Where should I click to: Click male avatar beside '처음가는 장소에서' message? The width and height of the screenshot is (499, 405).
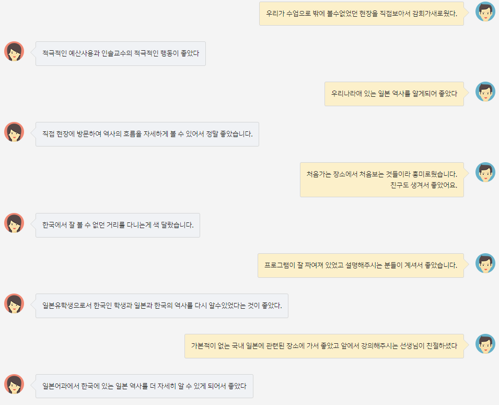pyautogui.click(x=485, y=172)
